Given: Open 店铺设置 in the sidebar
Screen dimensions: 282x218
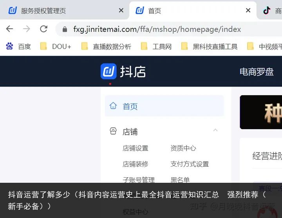Looking at the screenshot, I should pos(136,148).
